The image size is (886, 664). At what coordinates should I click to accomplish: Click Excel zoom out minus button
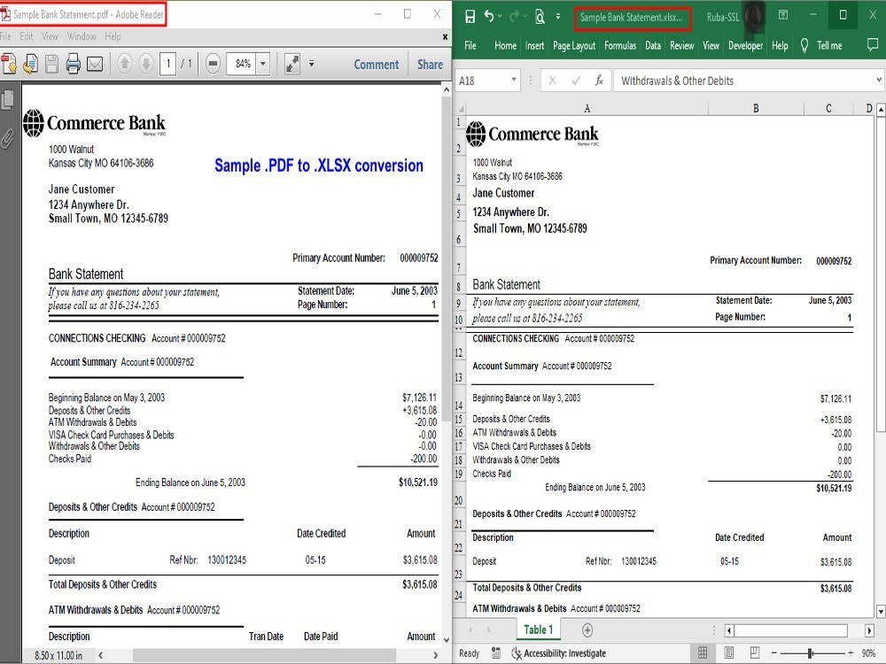[774, 653]
